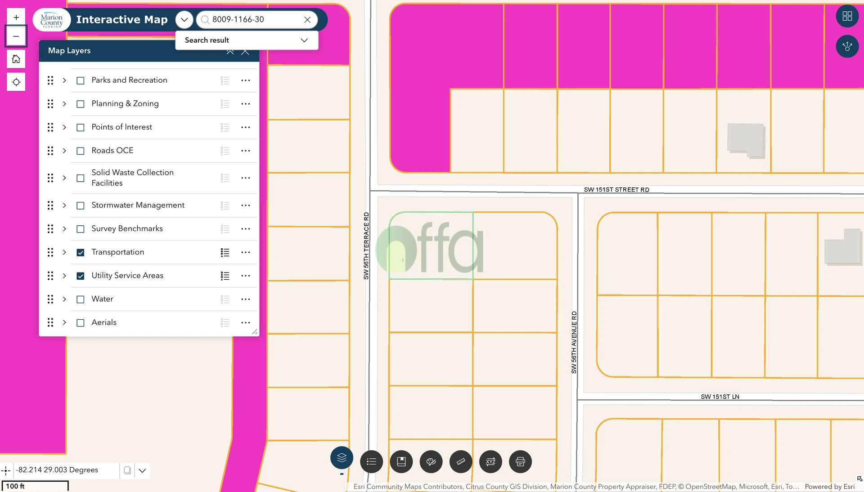864x492 pixels.
Task: Open the measurement ruler tool
Action: point(461,461)
